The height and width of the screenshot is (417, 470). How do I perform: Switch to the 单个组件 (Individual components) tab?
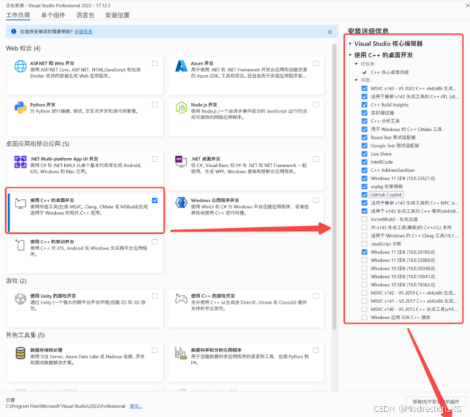[x=53, y=15]
